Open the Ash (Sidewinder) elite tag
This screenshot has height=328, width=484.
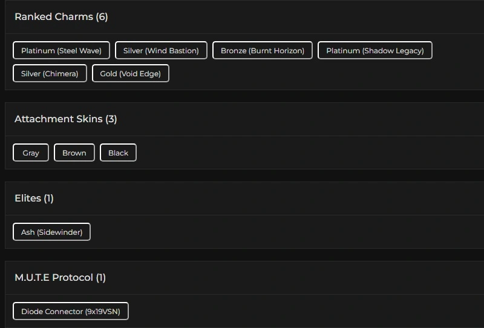pos(51,232)
